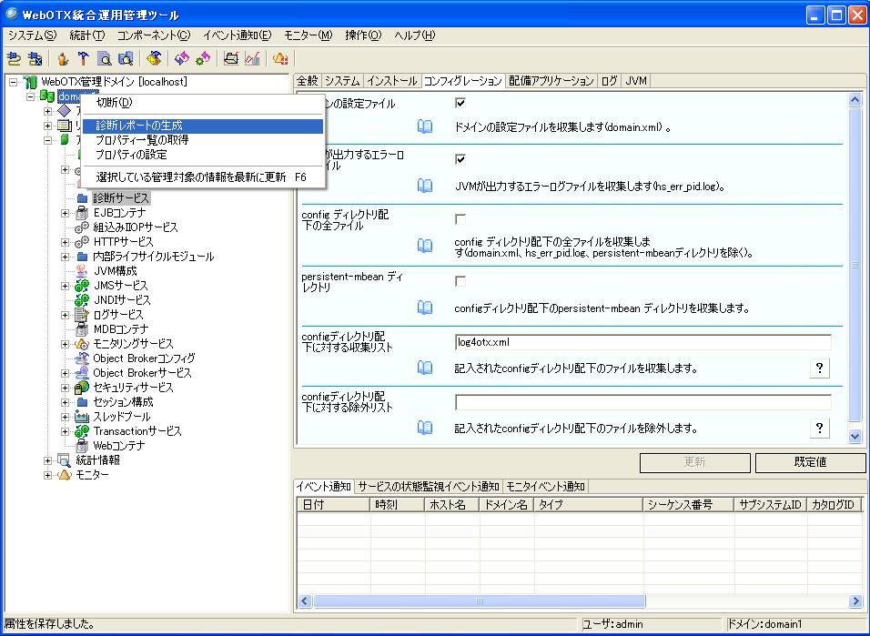Expand the HTTPサービス tree node
This screenshot has width=870, height=636.
[x=65, y=242]
